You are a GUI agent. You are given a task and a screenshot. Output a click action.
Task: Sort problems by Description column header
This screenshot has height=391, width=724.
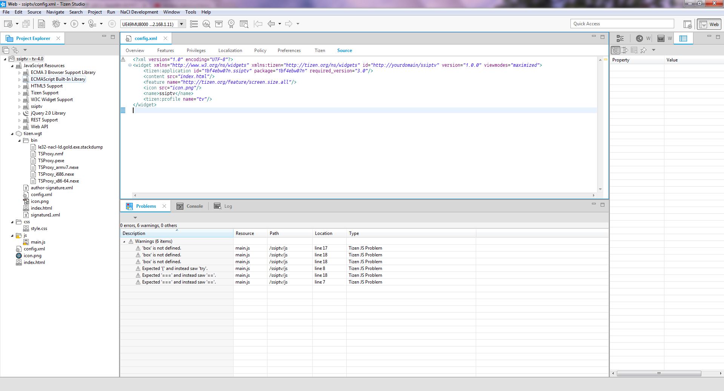(x=177, y=233)
